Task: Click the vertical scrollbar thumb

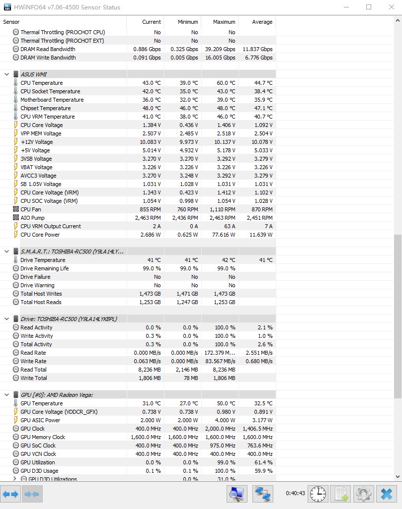Action: coord(398,317)
